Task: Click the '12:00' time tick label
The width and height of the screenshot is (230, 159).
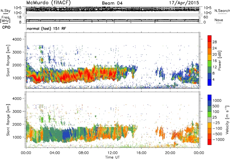Action: click(112, 153)
